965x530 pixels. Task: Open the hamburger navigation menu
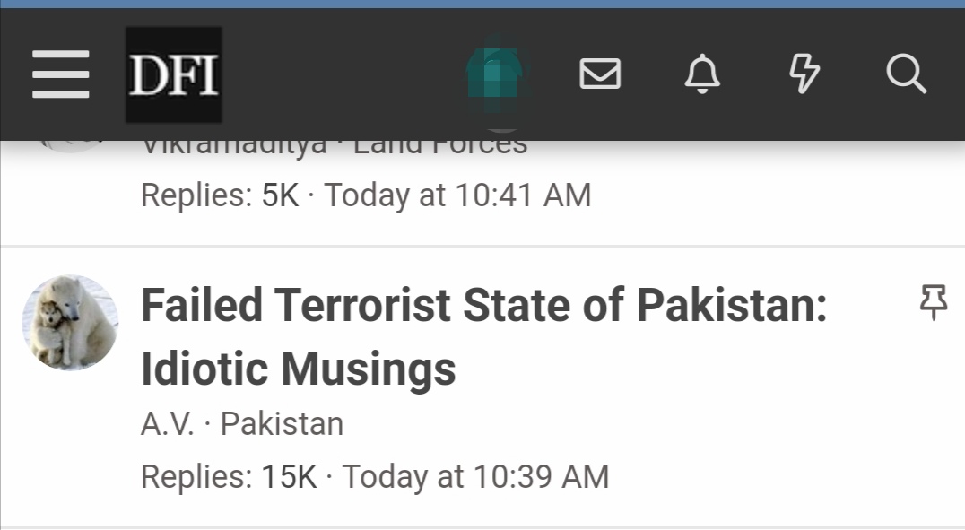[x=60, y=74]
